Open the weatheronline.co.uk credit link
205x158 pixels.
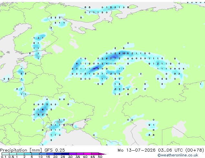coord(178,155)
